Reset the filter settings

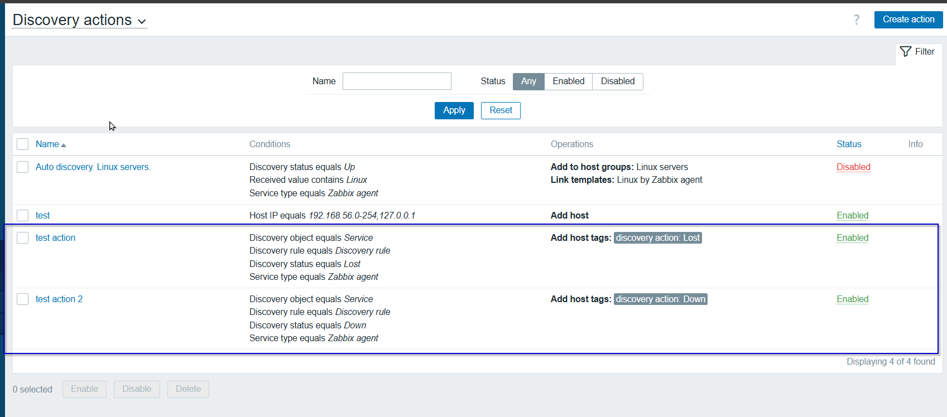pyautogui.click(x=500, y=110)
